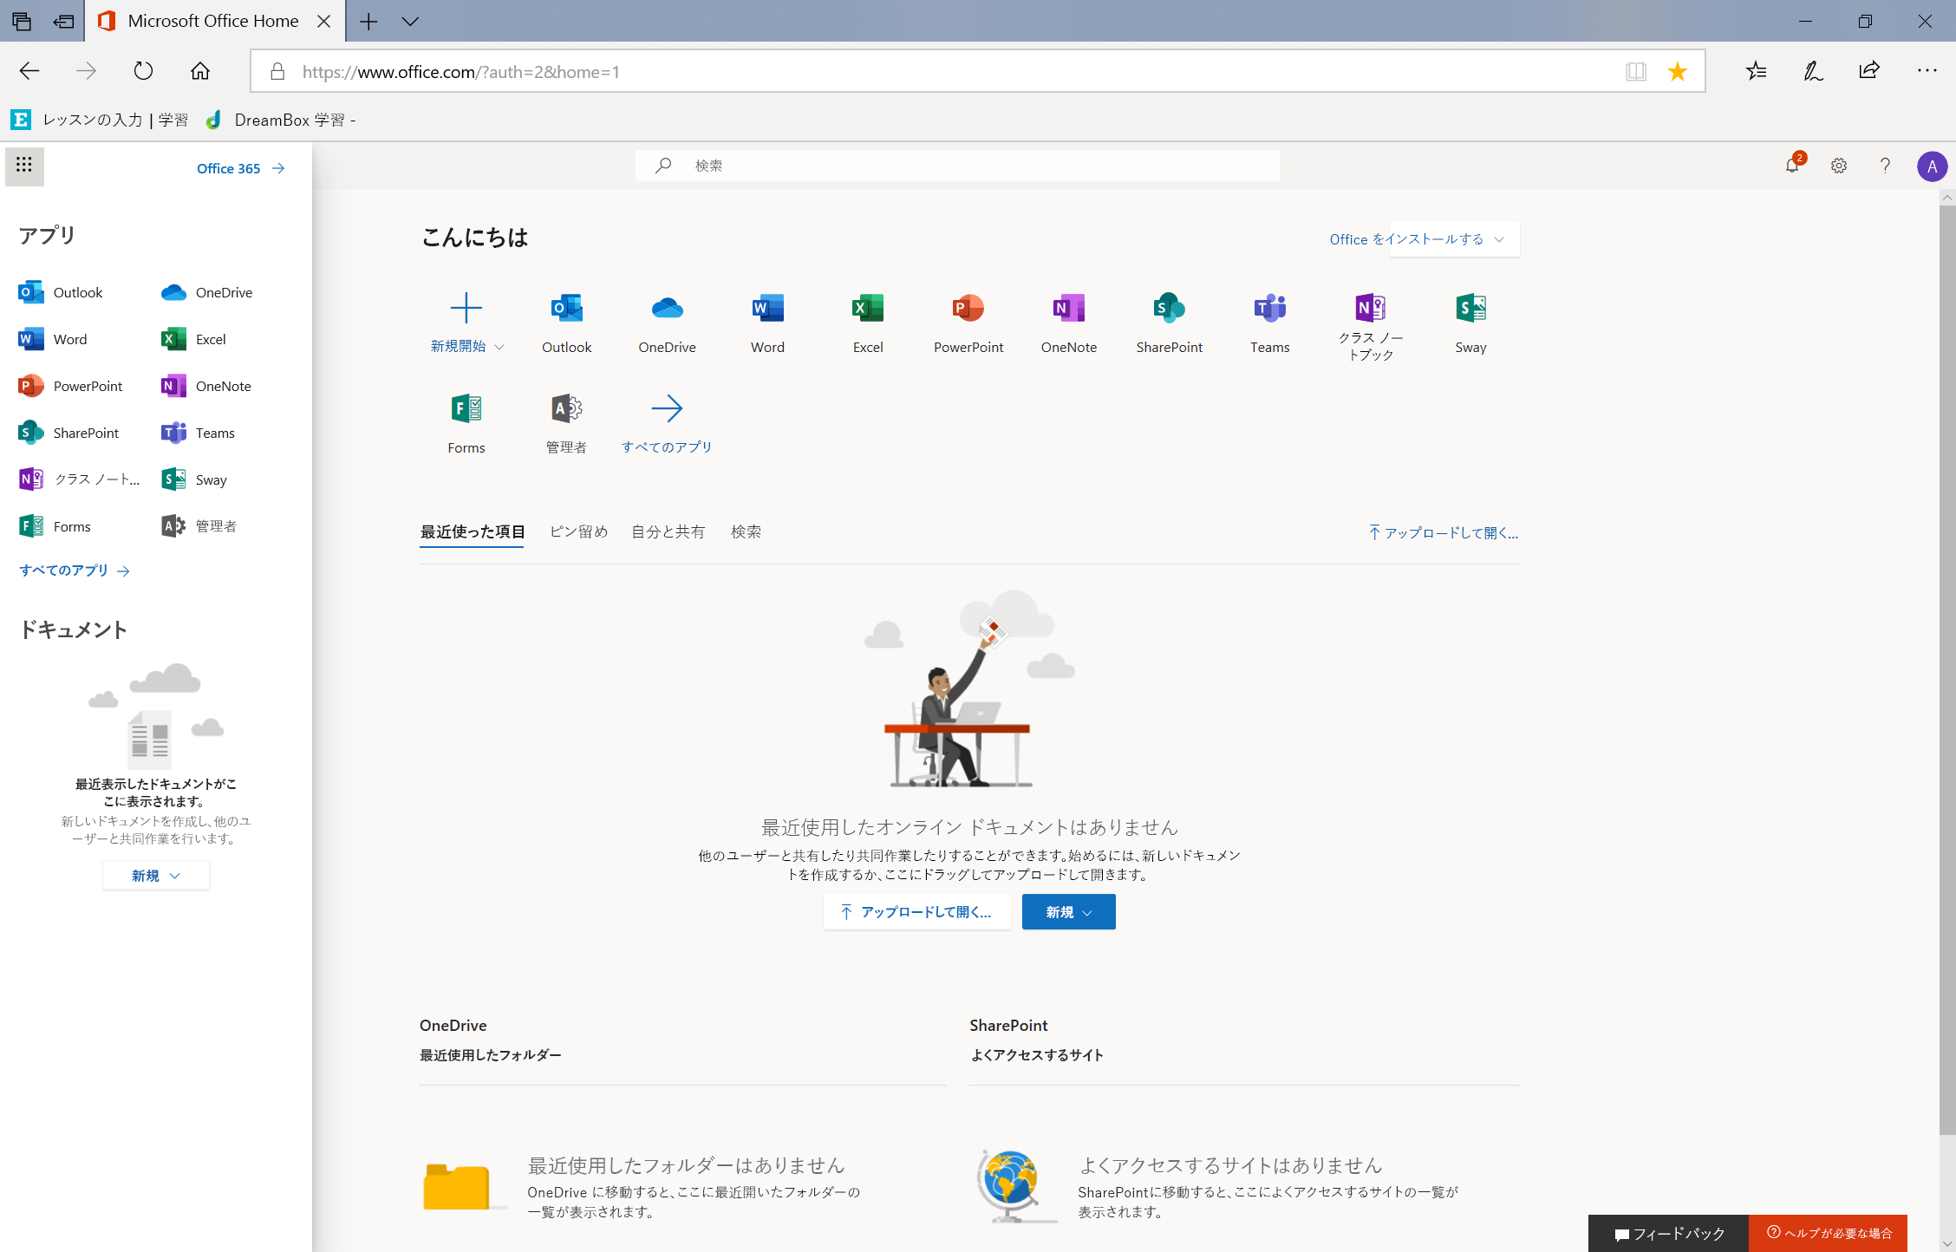Expand the blue 新規 button dropdown

pos(1068,912)
